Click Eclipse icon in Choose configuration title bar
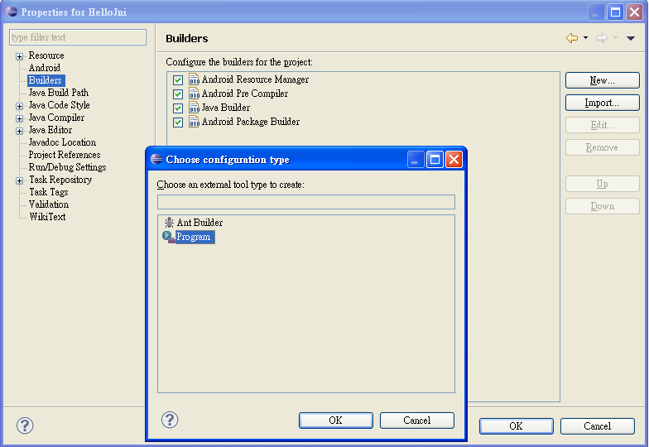The height and width of the screenshot is (447, 649). (156, 159)
